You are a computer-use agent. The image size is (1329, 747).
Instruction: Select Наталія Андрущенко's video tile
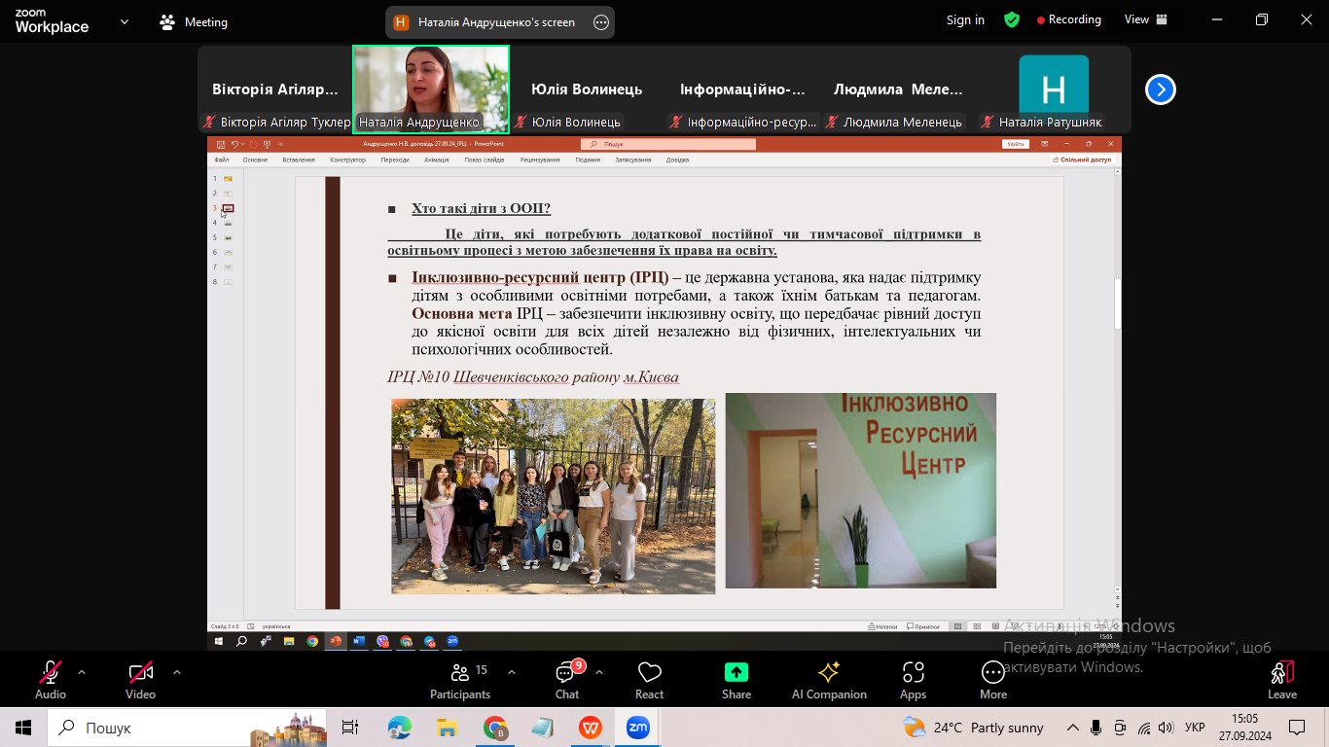[x=431, y=89]
